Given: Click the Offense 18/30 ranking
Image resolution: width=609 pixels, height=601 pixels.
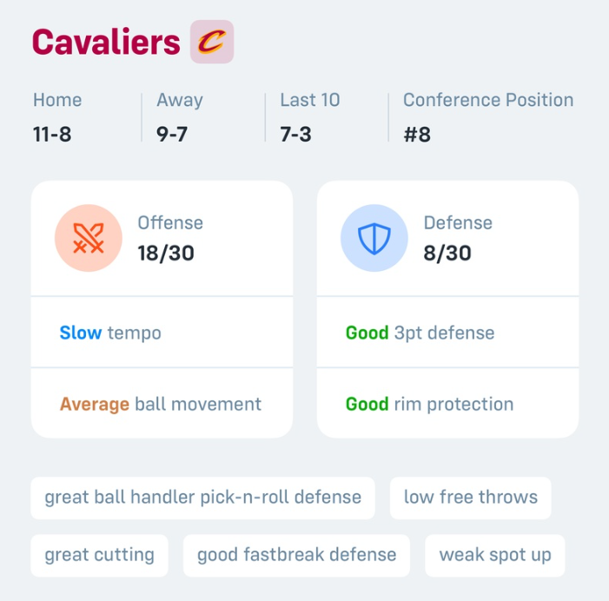Looking at the screenshot, I should tap(166, 253).
